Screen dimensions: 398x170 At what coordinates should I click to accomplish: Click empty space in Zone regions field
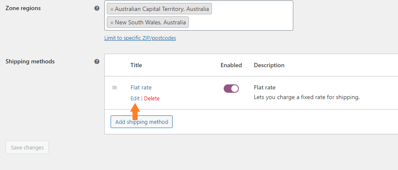tap(241, 23)
